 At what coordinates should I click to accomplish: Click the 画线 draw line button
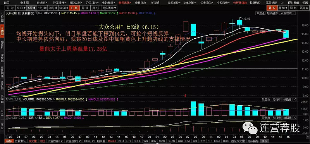pyautogui.click(x=294, y=8)
